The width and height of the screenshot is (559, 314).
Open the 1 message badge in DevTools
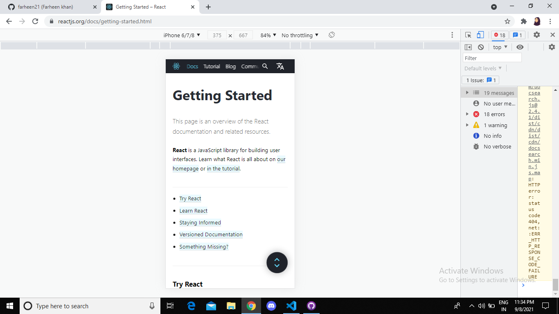(517, 35)
